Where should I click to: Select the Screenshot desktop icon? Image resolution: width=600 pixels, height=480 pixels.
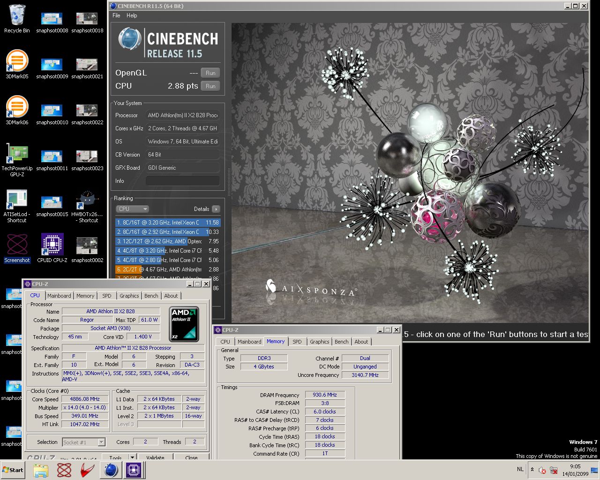(17, 248)
